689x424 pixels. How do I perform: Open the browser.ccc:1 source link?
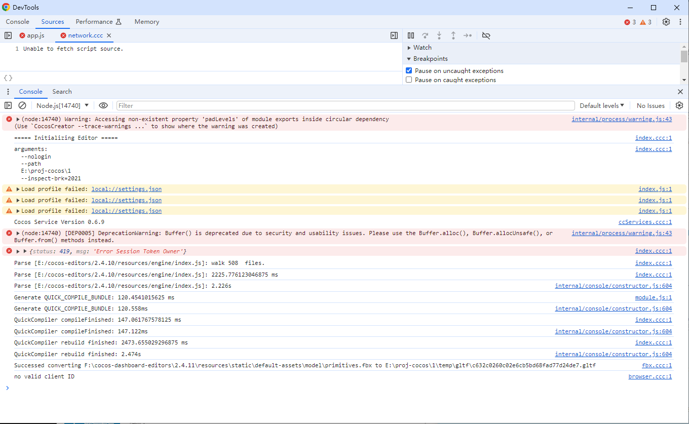point(650,376)
